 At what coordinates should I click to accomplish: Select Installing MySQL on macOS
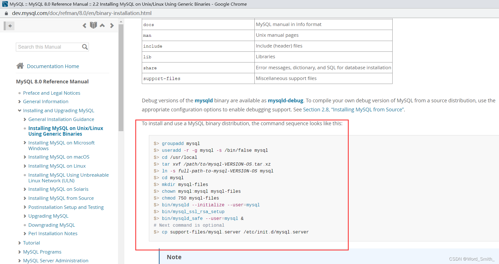tap(59, 157)
